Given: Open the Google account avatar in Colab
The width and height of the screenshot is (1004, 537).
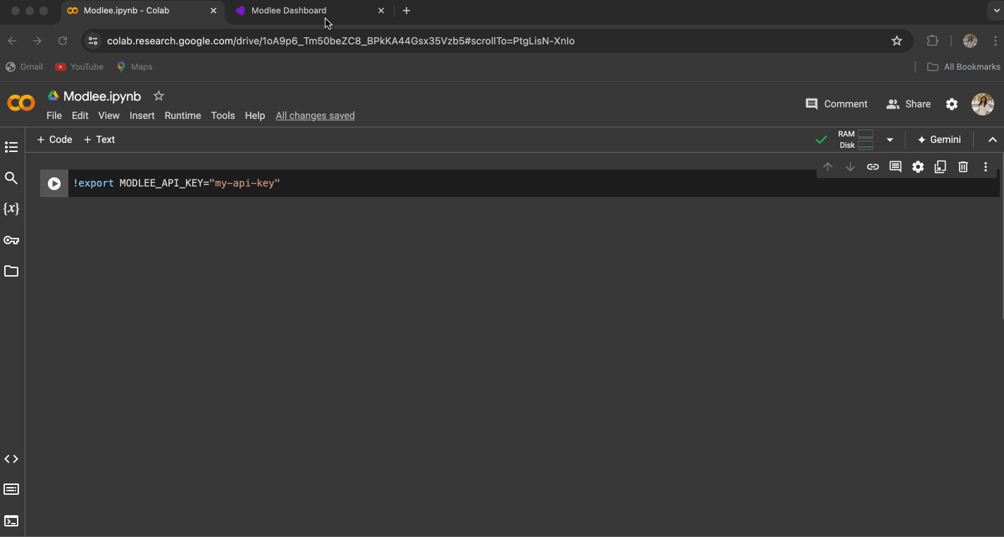Looking at the screenshot, I should click(x=983, y=104).
